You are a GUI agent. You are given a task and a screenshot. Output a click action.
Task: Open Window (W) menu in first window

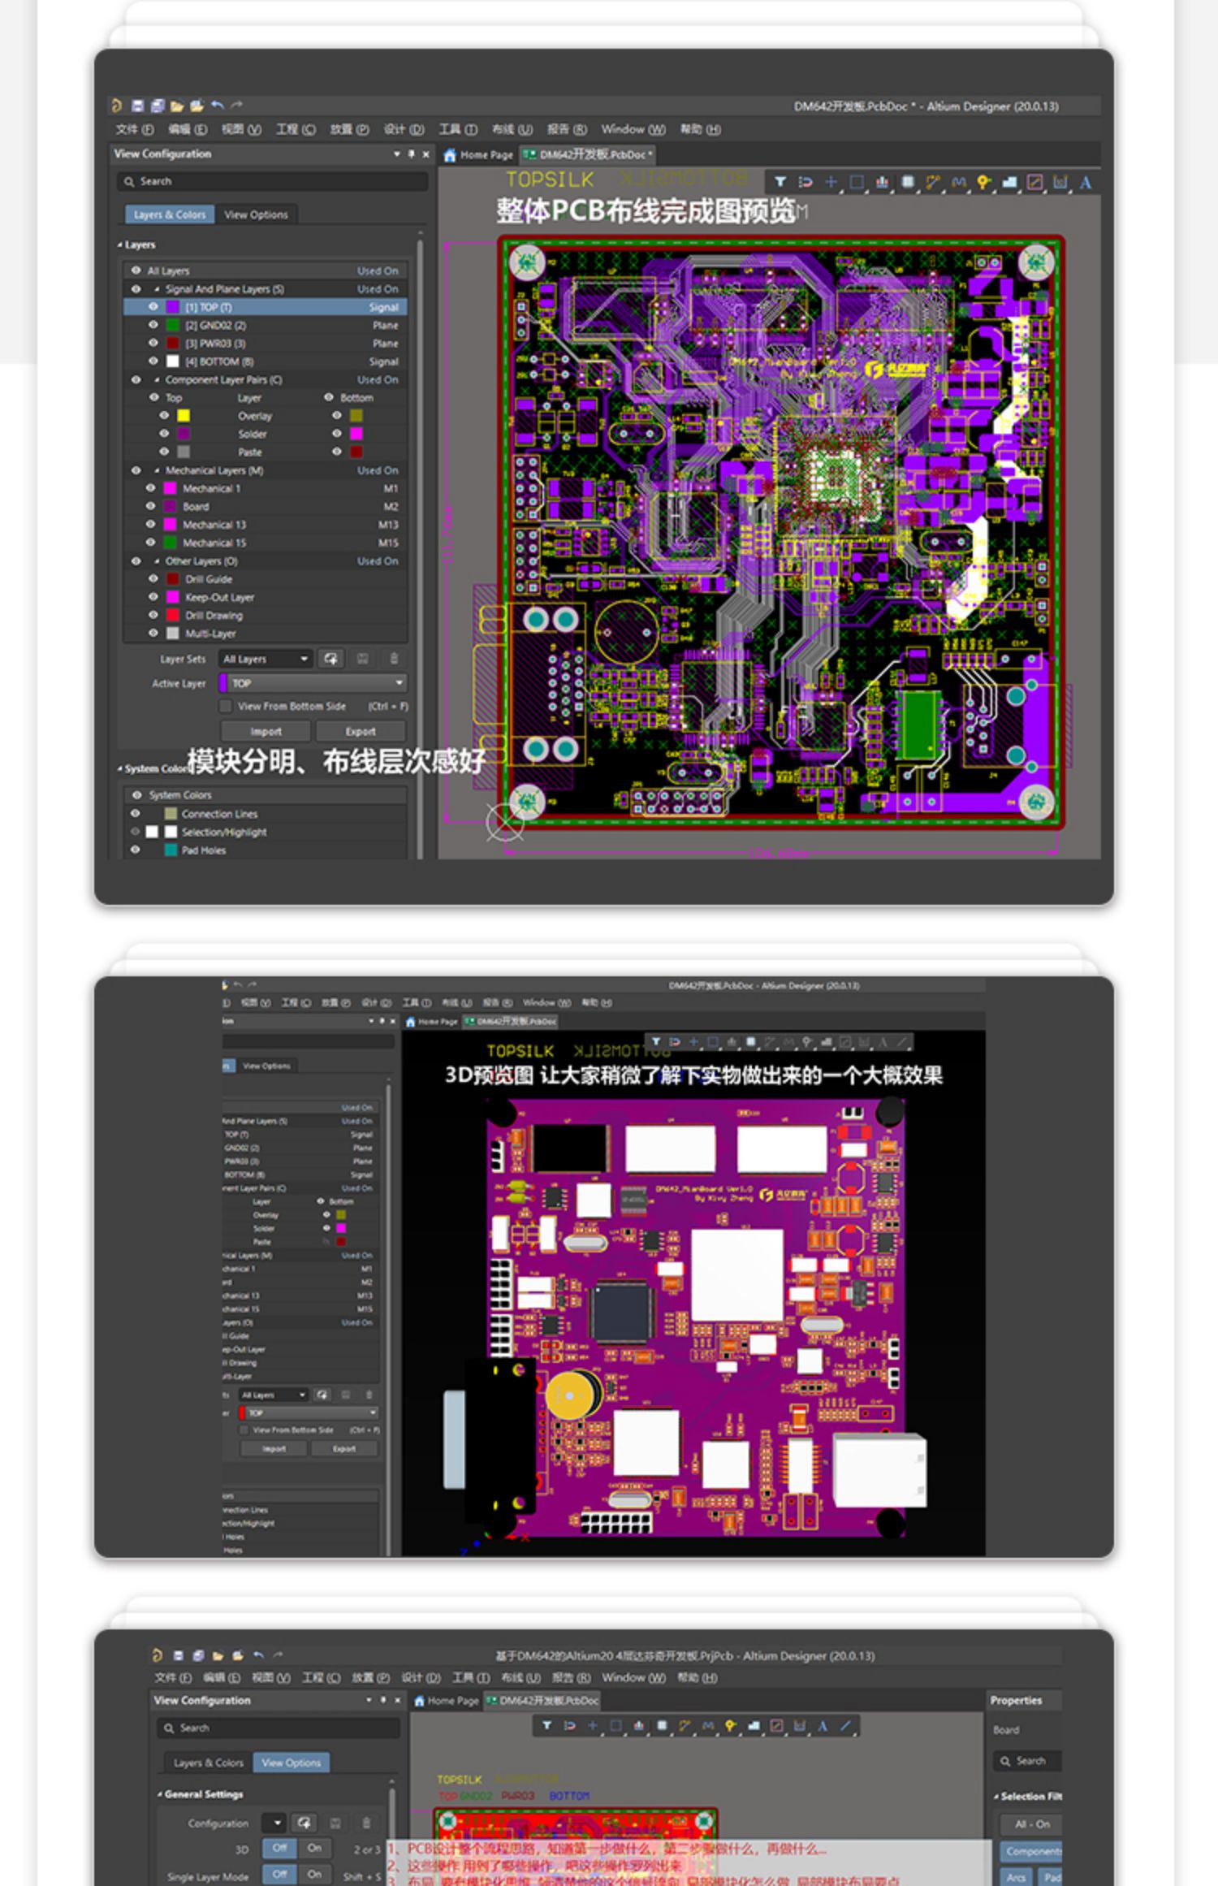point(633,129)
